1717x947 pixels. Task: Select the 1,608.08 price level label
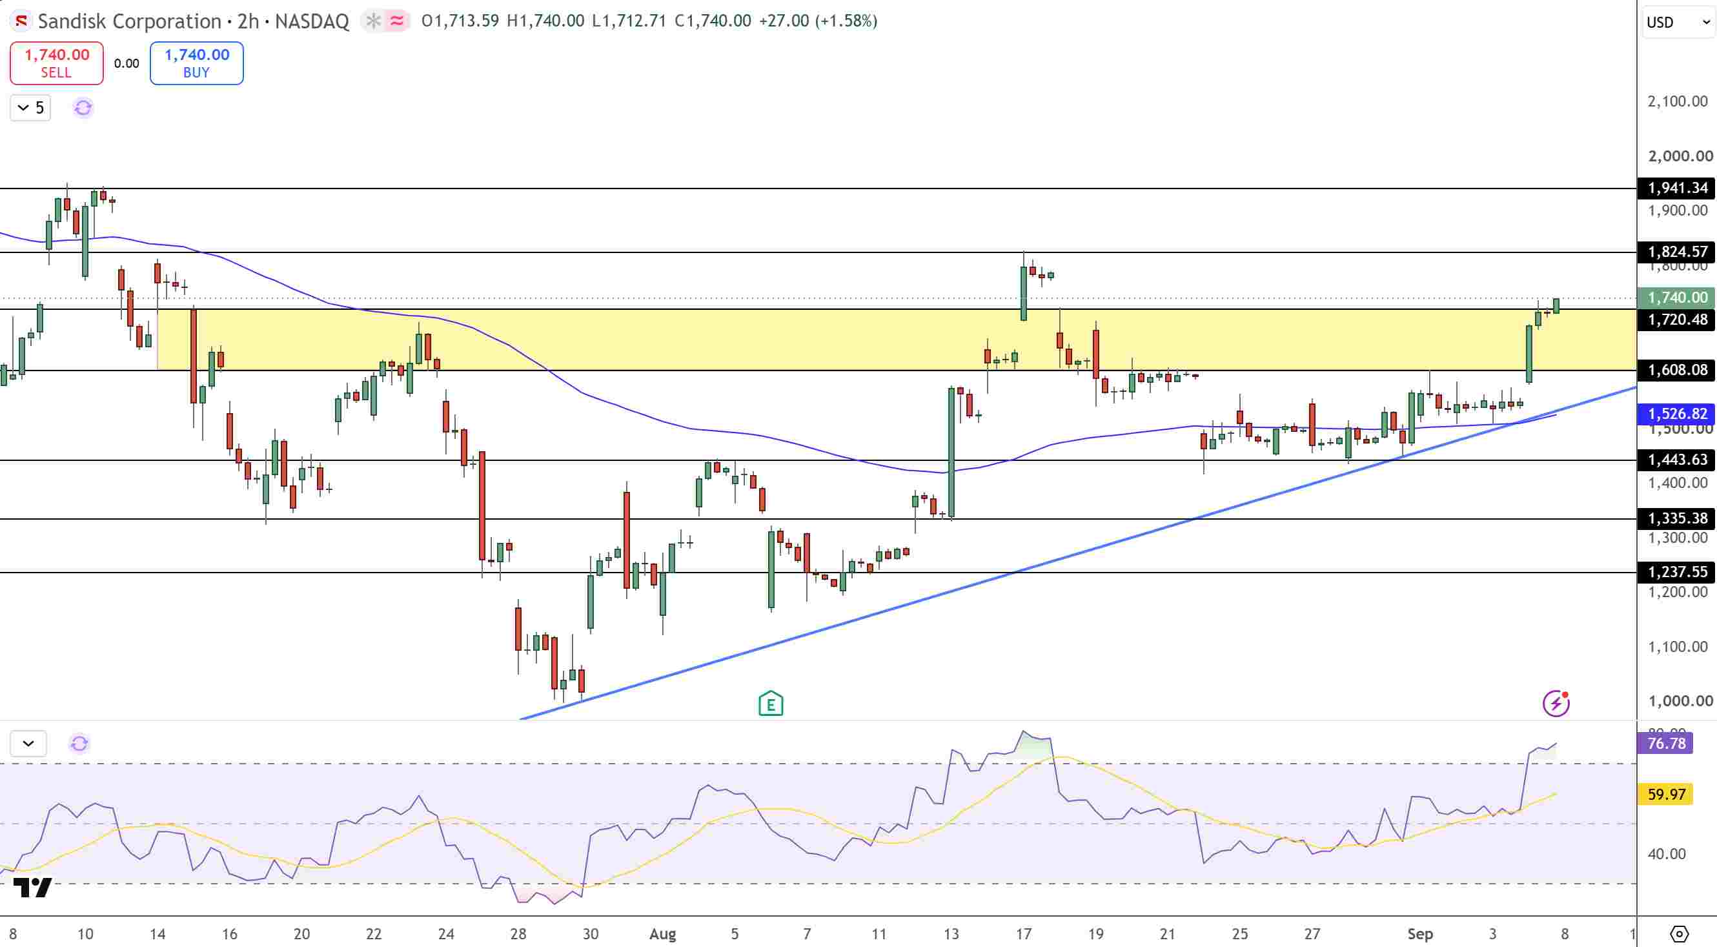(1676, 370)
